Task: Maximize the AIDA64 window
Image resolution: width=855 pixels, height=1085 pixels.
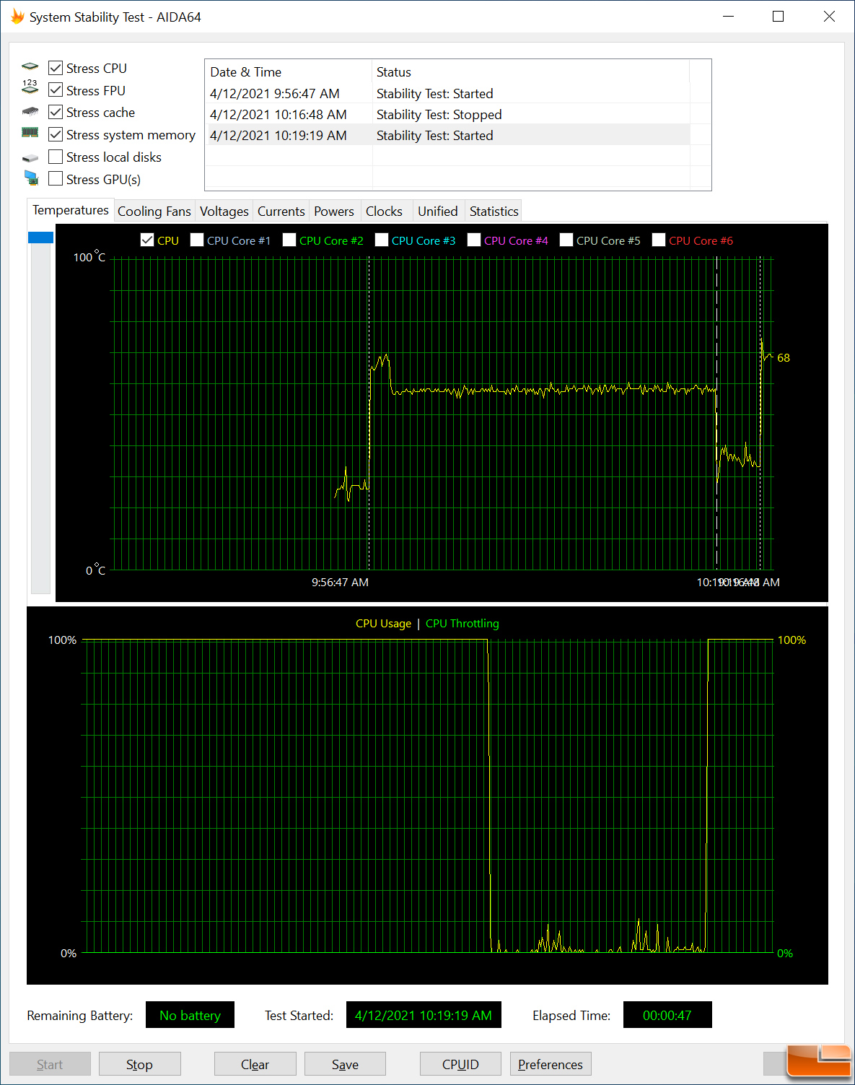Action: click(x=778, y=17)
